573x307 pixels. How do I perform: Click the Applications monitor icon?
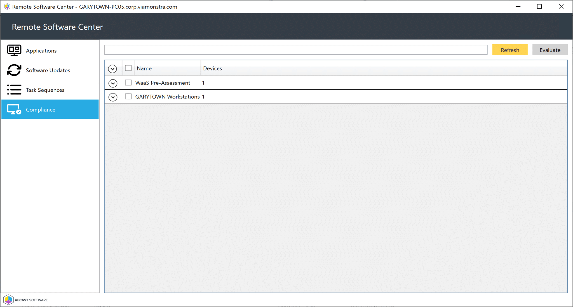(14, 51)
